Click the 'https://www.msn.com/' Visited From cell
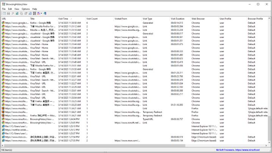The width and height of the screenshot is (272, 153). click(x=127, y=141)
